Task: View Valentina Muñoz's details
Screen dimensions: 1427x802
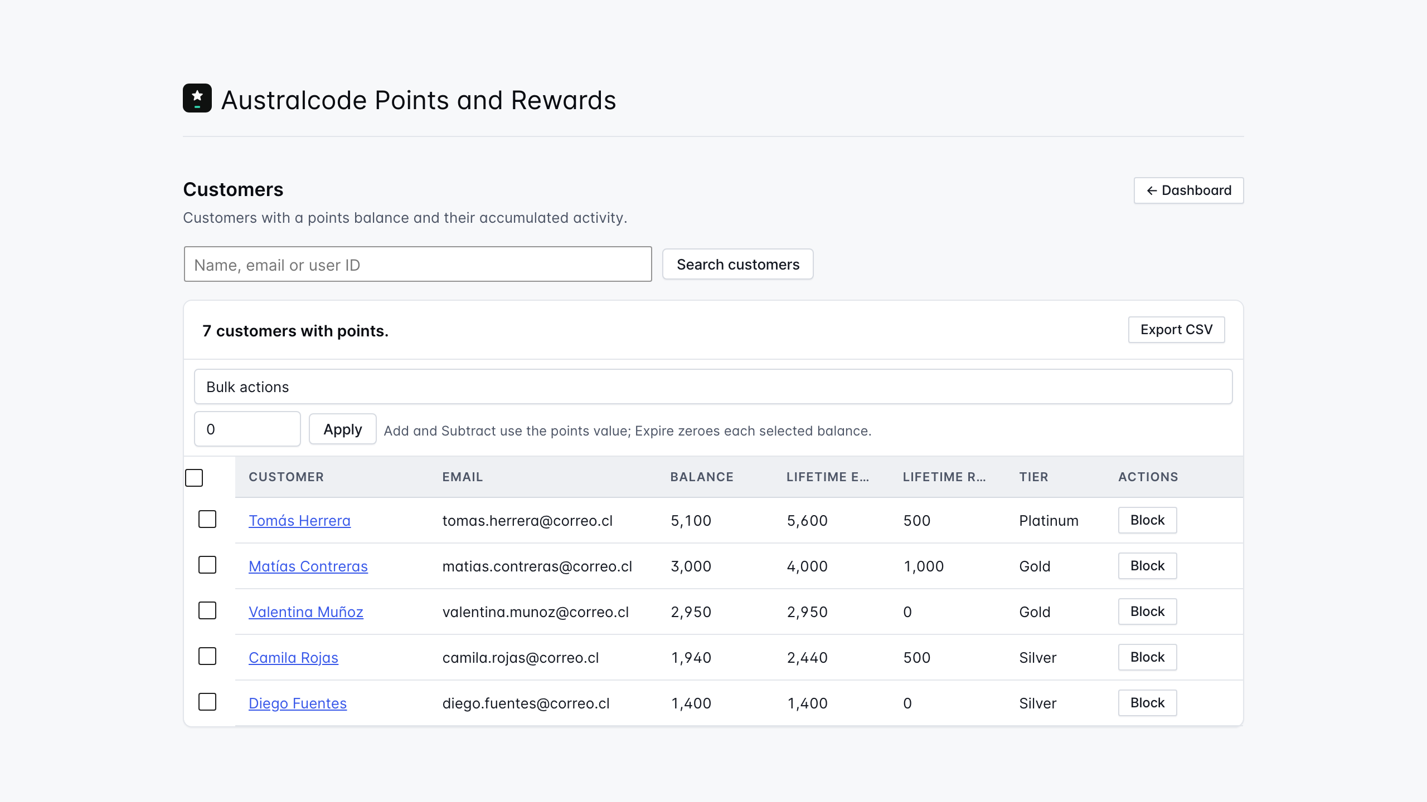Action: (x=305, y=612)
